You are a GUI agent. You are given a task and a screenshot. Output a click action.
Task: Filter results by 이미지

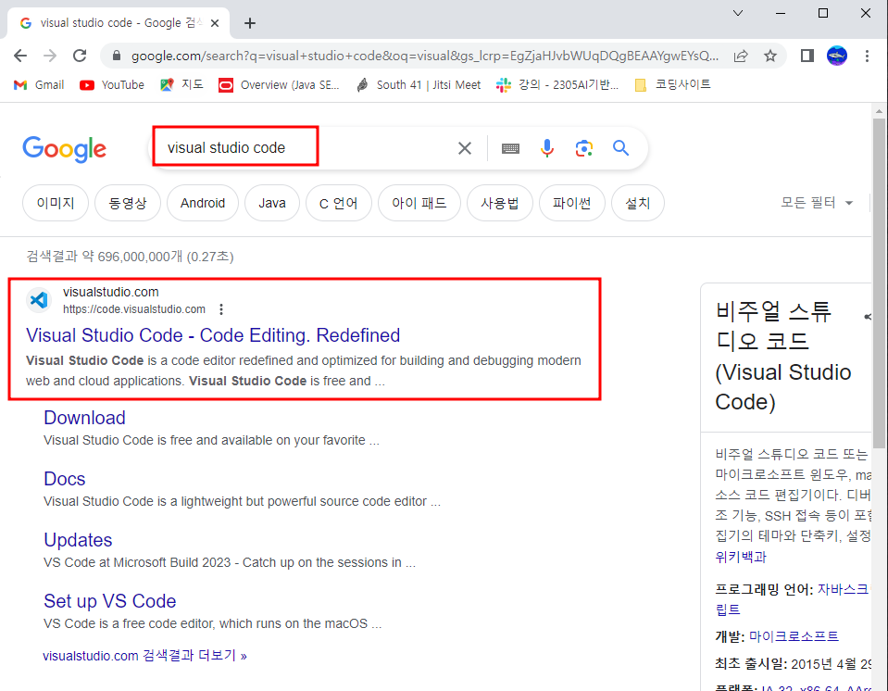pyautogui.click(x=56, y=203)
